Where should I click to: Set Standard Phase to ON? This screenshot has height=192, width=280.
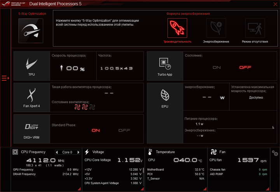coord(96,131)
